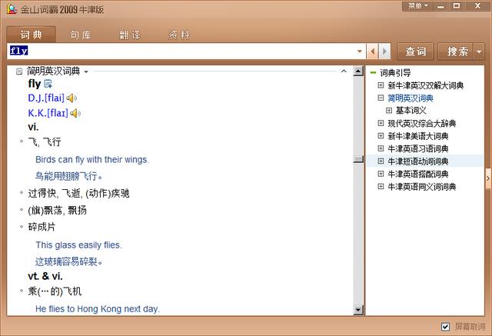Collapse the 简明英汉词典 section with caret
Screen dimensions: 492x336
(x=344, y=72)
